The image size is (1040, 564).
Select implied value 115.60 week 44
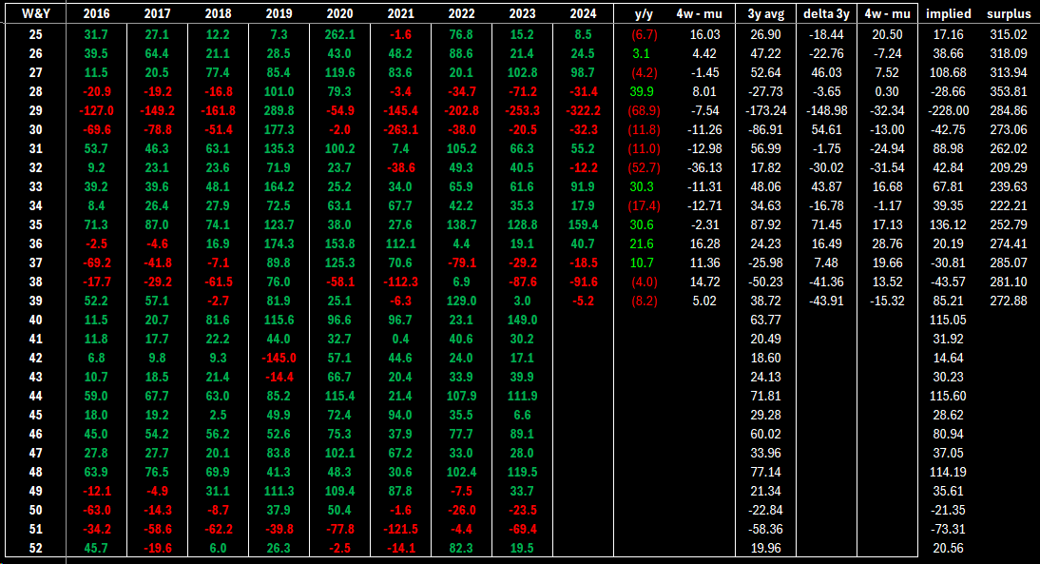click(x=949, y=396)
